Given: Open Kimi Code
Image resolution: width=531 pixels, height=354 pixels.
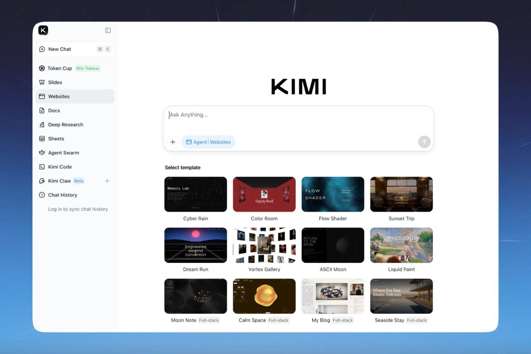Looking at the screenshot, I should [x=75, y=167].
